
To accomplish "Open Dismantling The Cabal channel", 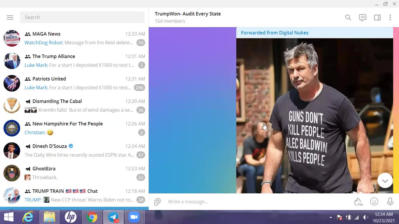I will pos(74,106).
